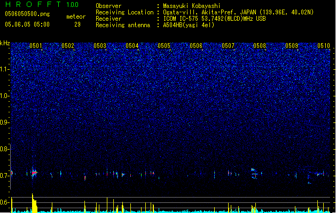Click the antenna text A504HB(yagi 4el)
The width and height of the screenshot is (336, 213).
189,25
